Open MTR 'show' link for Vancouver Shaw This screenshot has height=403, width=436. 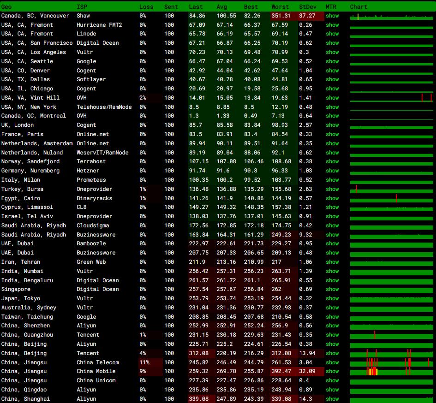point(332,16)
